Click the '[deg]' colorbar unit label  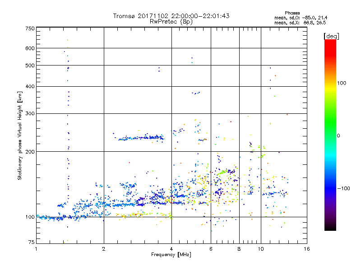pyautogui.click(x=331, y=36)
